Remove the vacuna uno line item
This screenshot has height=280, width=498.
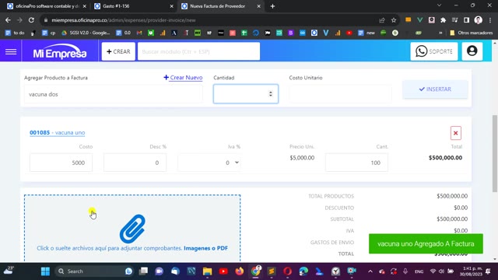[455, 133]
